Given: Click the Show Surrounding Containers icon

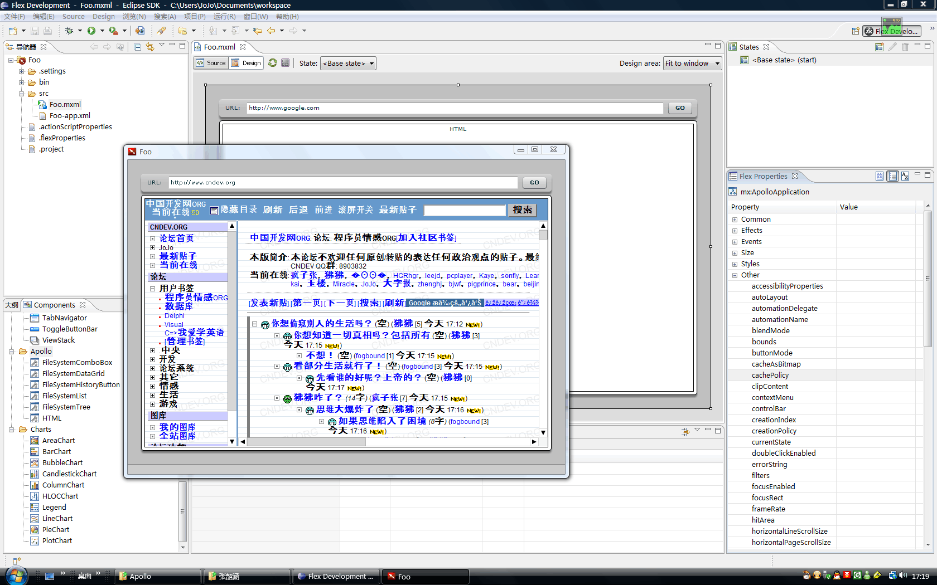Looking at the screenshot, I should [286, 63].
